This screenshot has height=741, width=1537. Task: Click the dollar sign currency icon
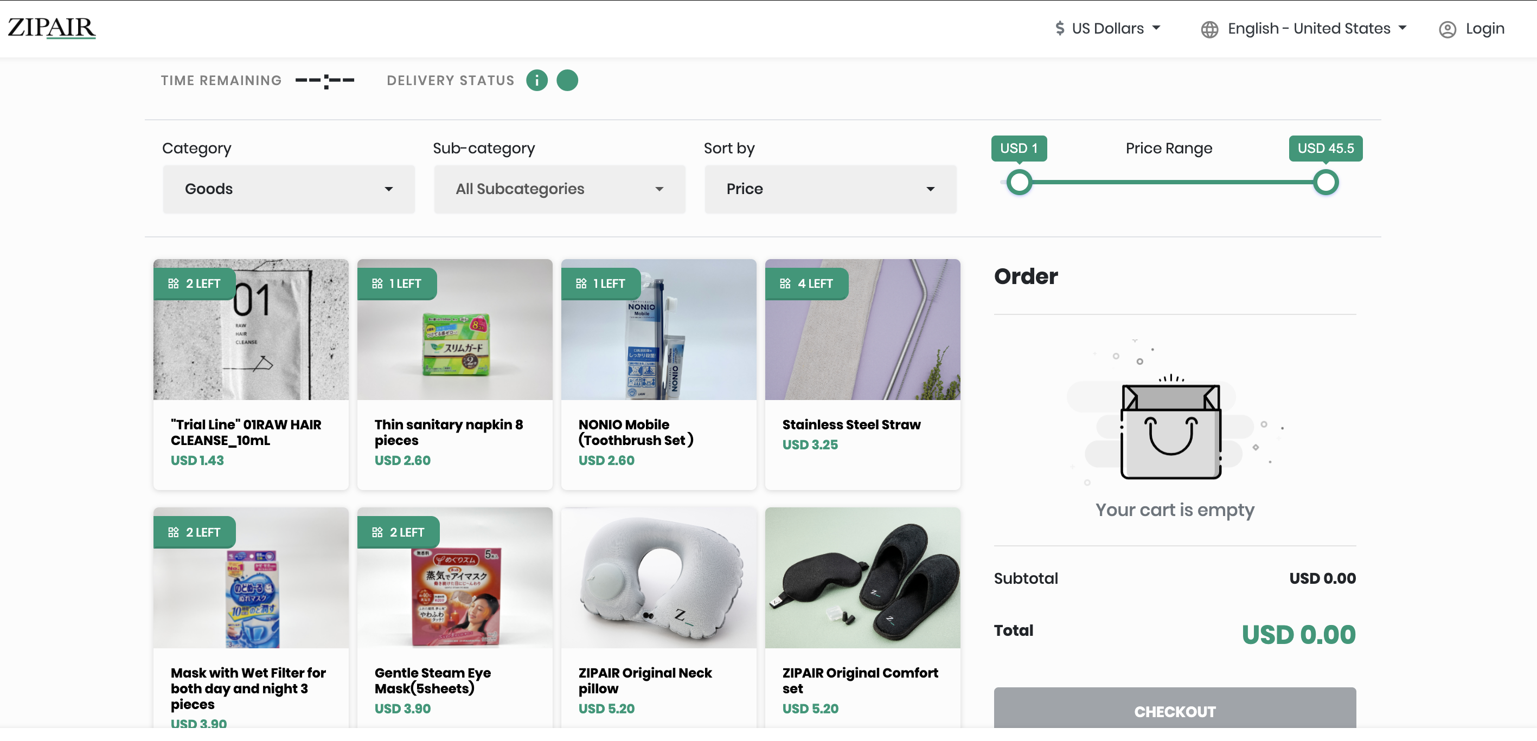coord(1059,29)
